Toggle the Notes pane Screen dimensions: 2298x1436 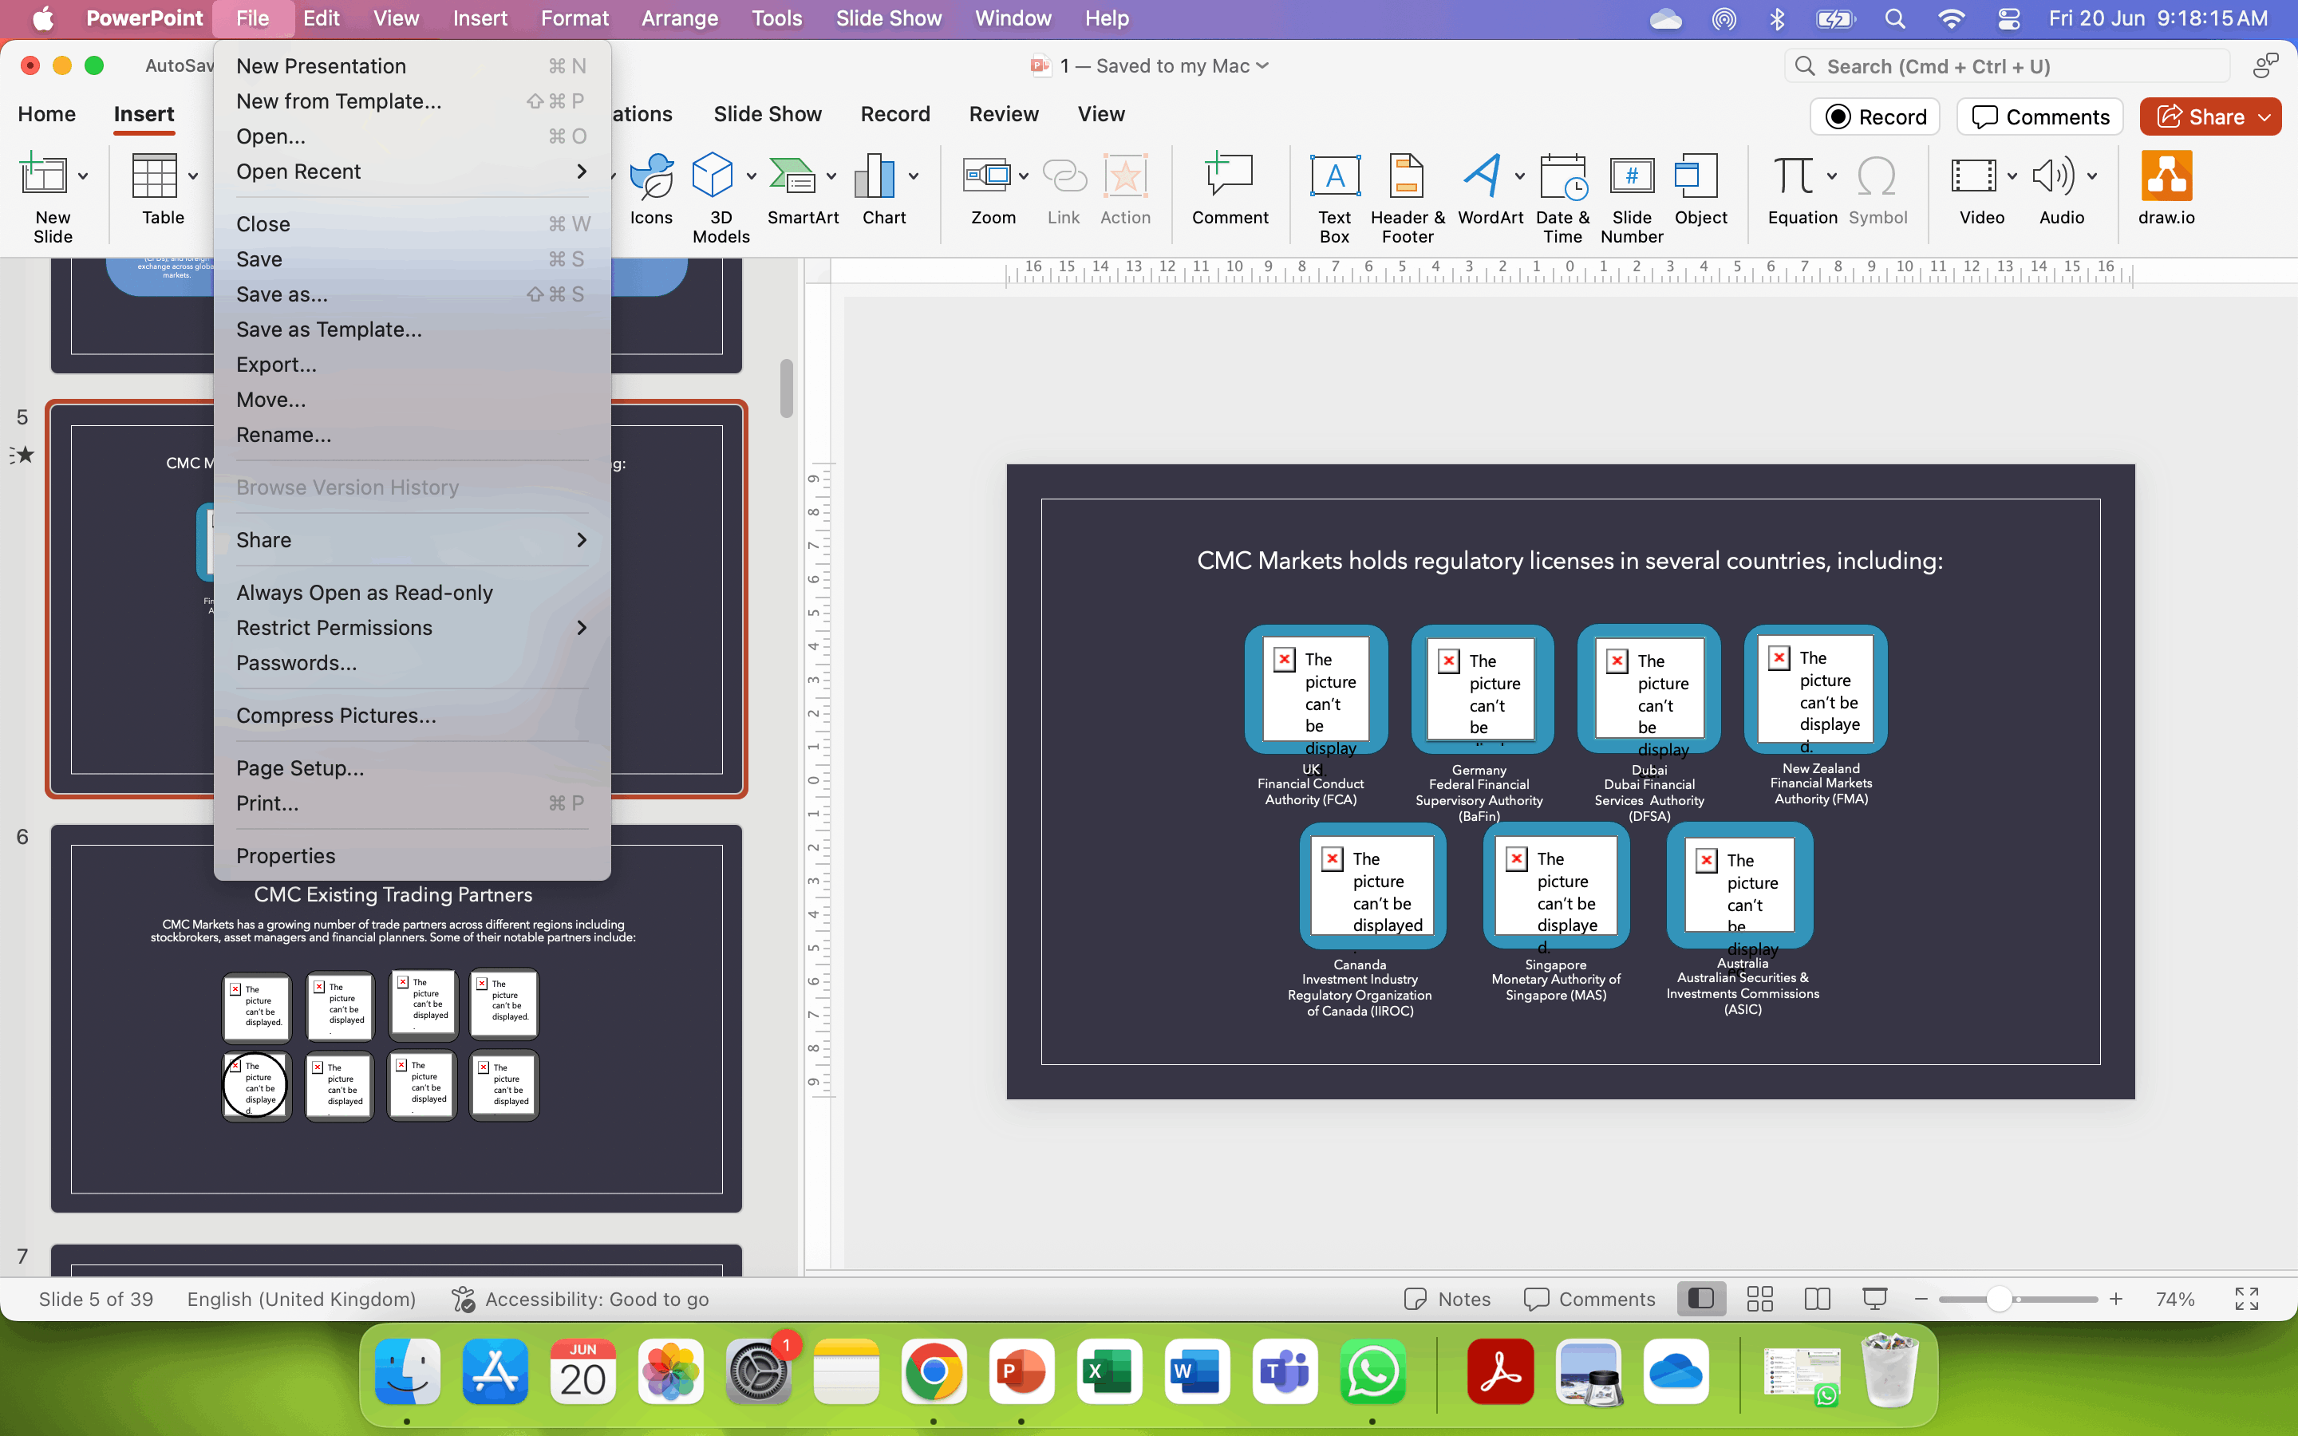click(1447, 1298)
